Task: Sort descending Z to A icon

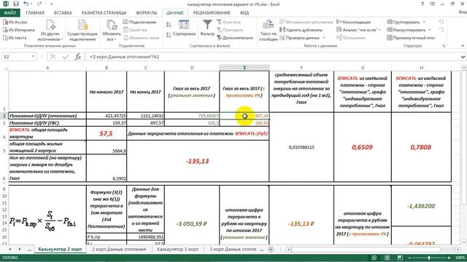Action: [169, 34]
